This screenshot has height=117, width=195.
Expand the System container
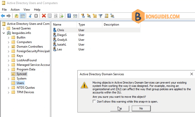click(x=8, y=79)
